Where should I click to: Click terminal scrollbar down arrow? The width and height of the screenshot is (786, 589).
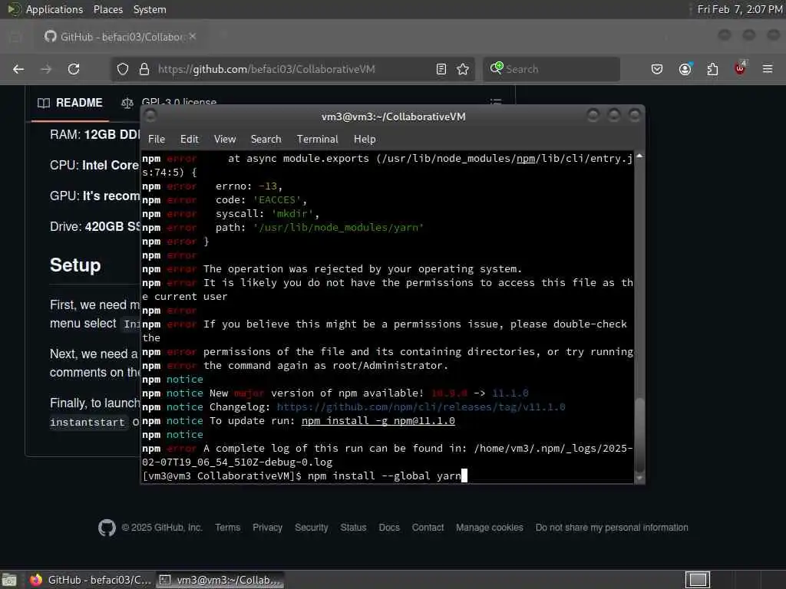coord(639,479)
